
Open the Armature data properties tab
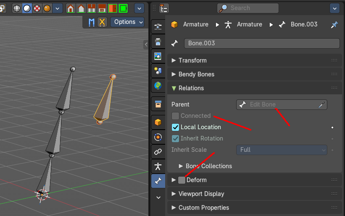click(158, 167)
